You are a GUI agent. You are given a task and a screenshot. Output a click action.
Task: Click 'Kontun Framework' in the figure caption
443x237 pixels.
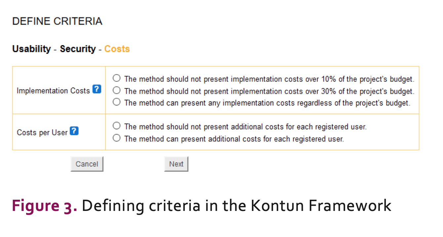321,206
